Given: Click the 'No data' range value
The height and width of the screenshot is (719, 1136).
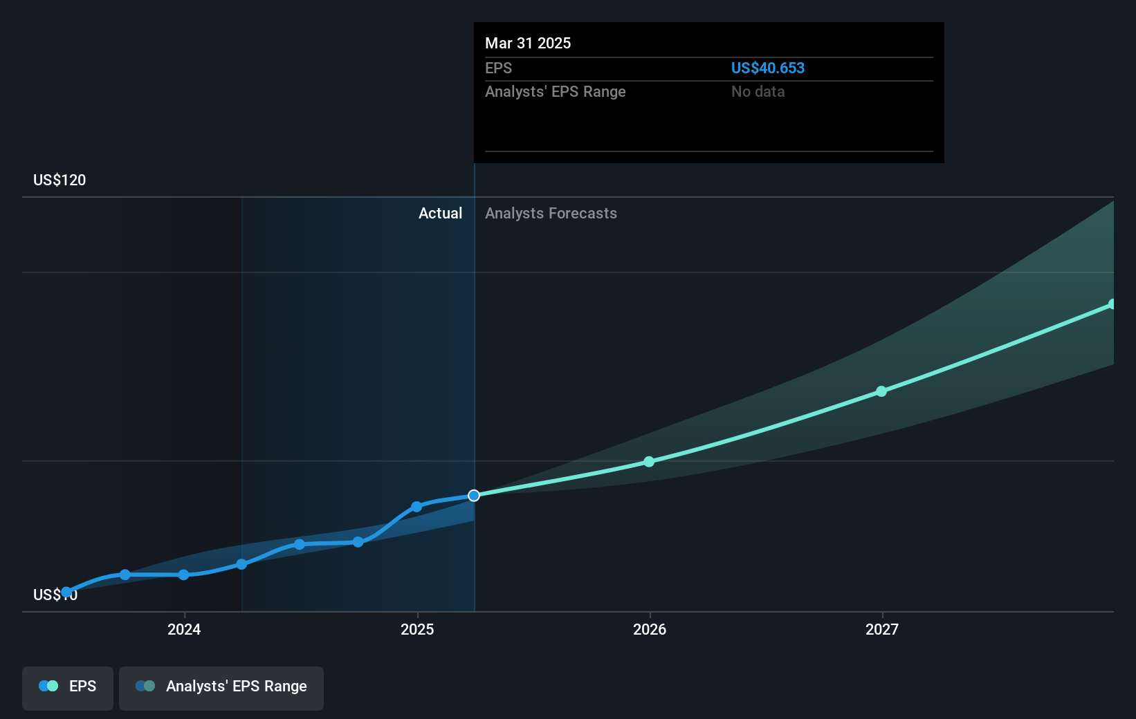Looking at the screenshot, I should pyautogui.click(x=758, y=91).
